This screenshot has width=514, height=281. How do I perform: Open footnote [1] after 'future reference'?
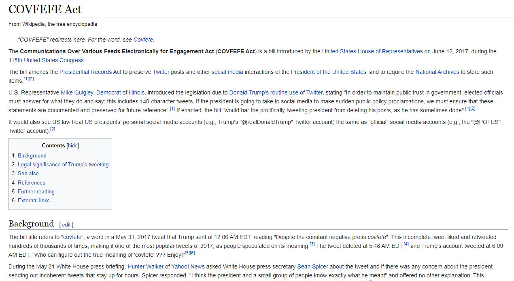tap(172, 108)
